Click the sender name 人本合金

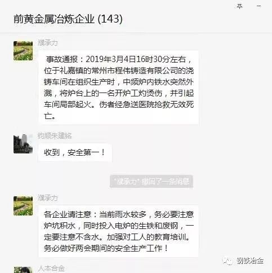click(51, 268)
